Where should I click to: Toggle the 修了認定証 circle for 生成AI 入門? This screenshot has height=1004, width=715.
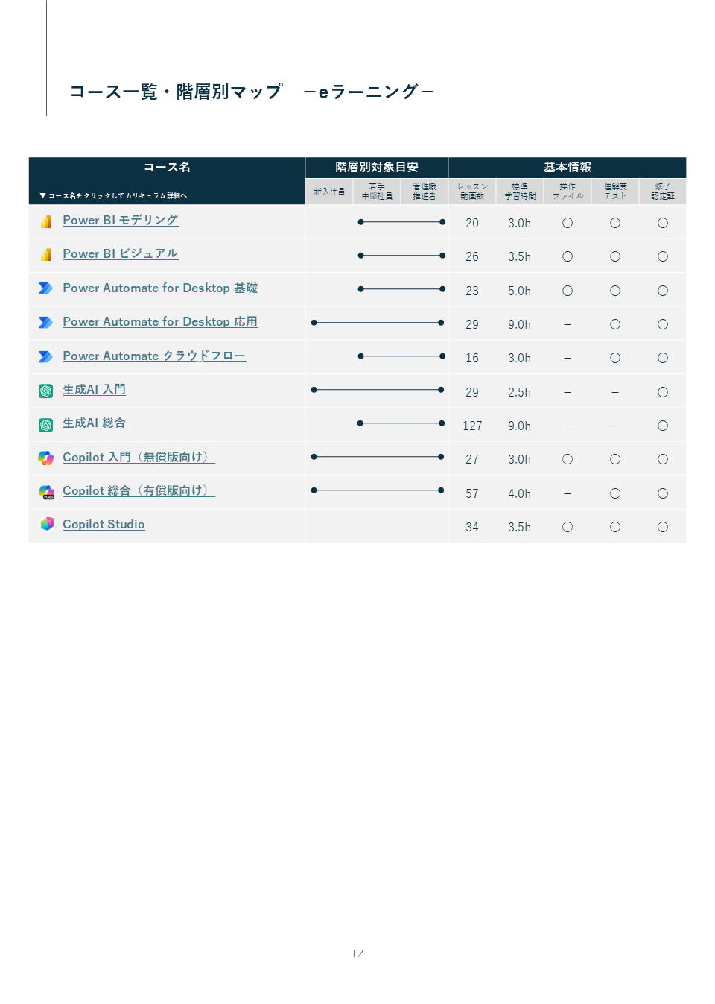pos(663,391)
